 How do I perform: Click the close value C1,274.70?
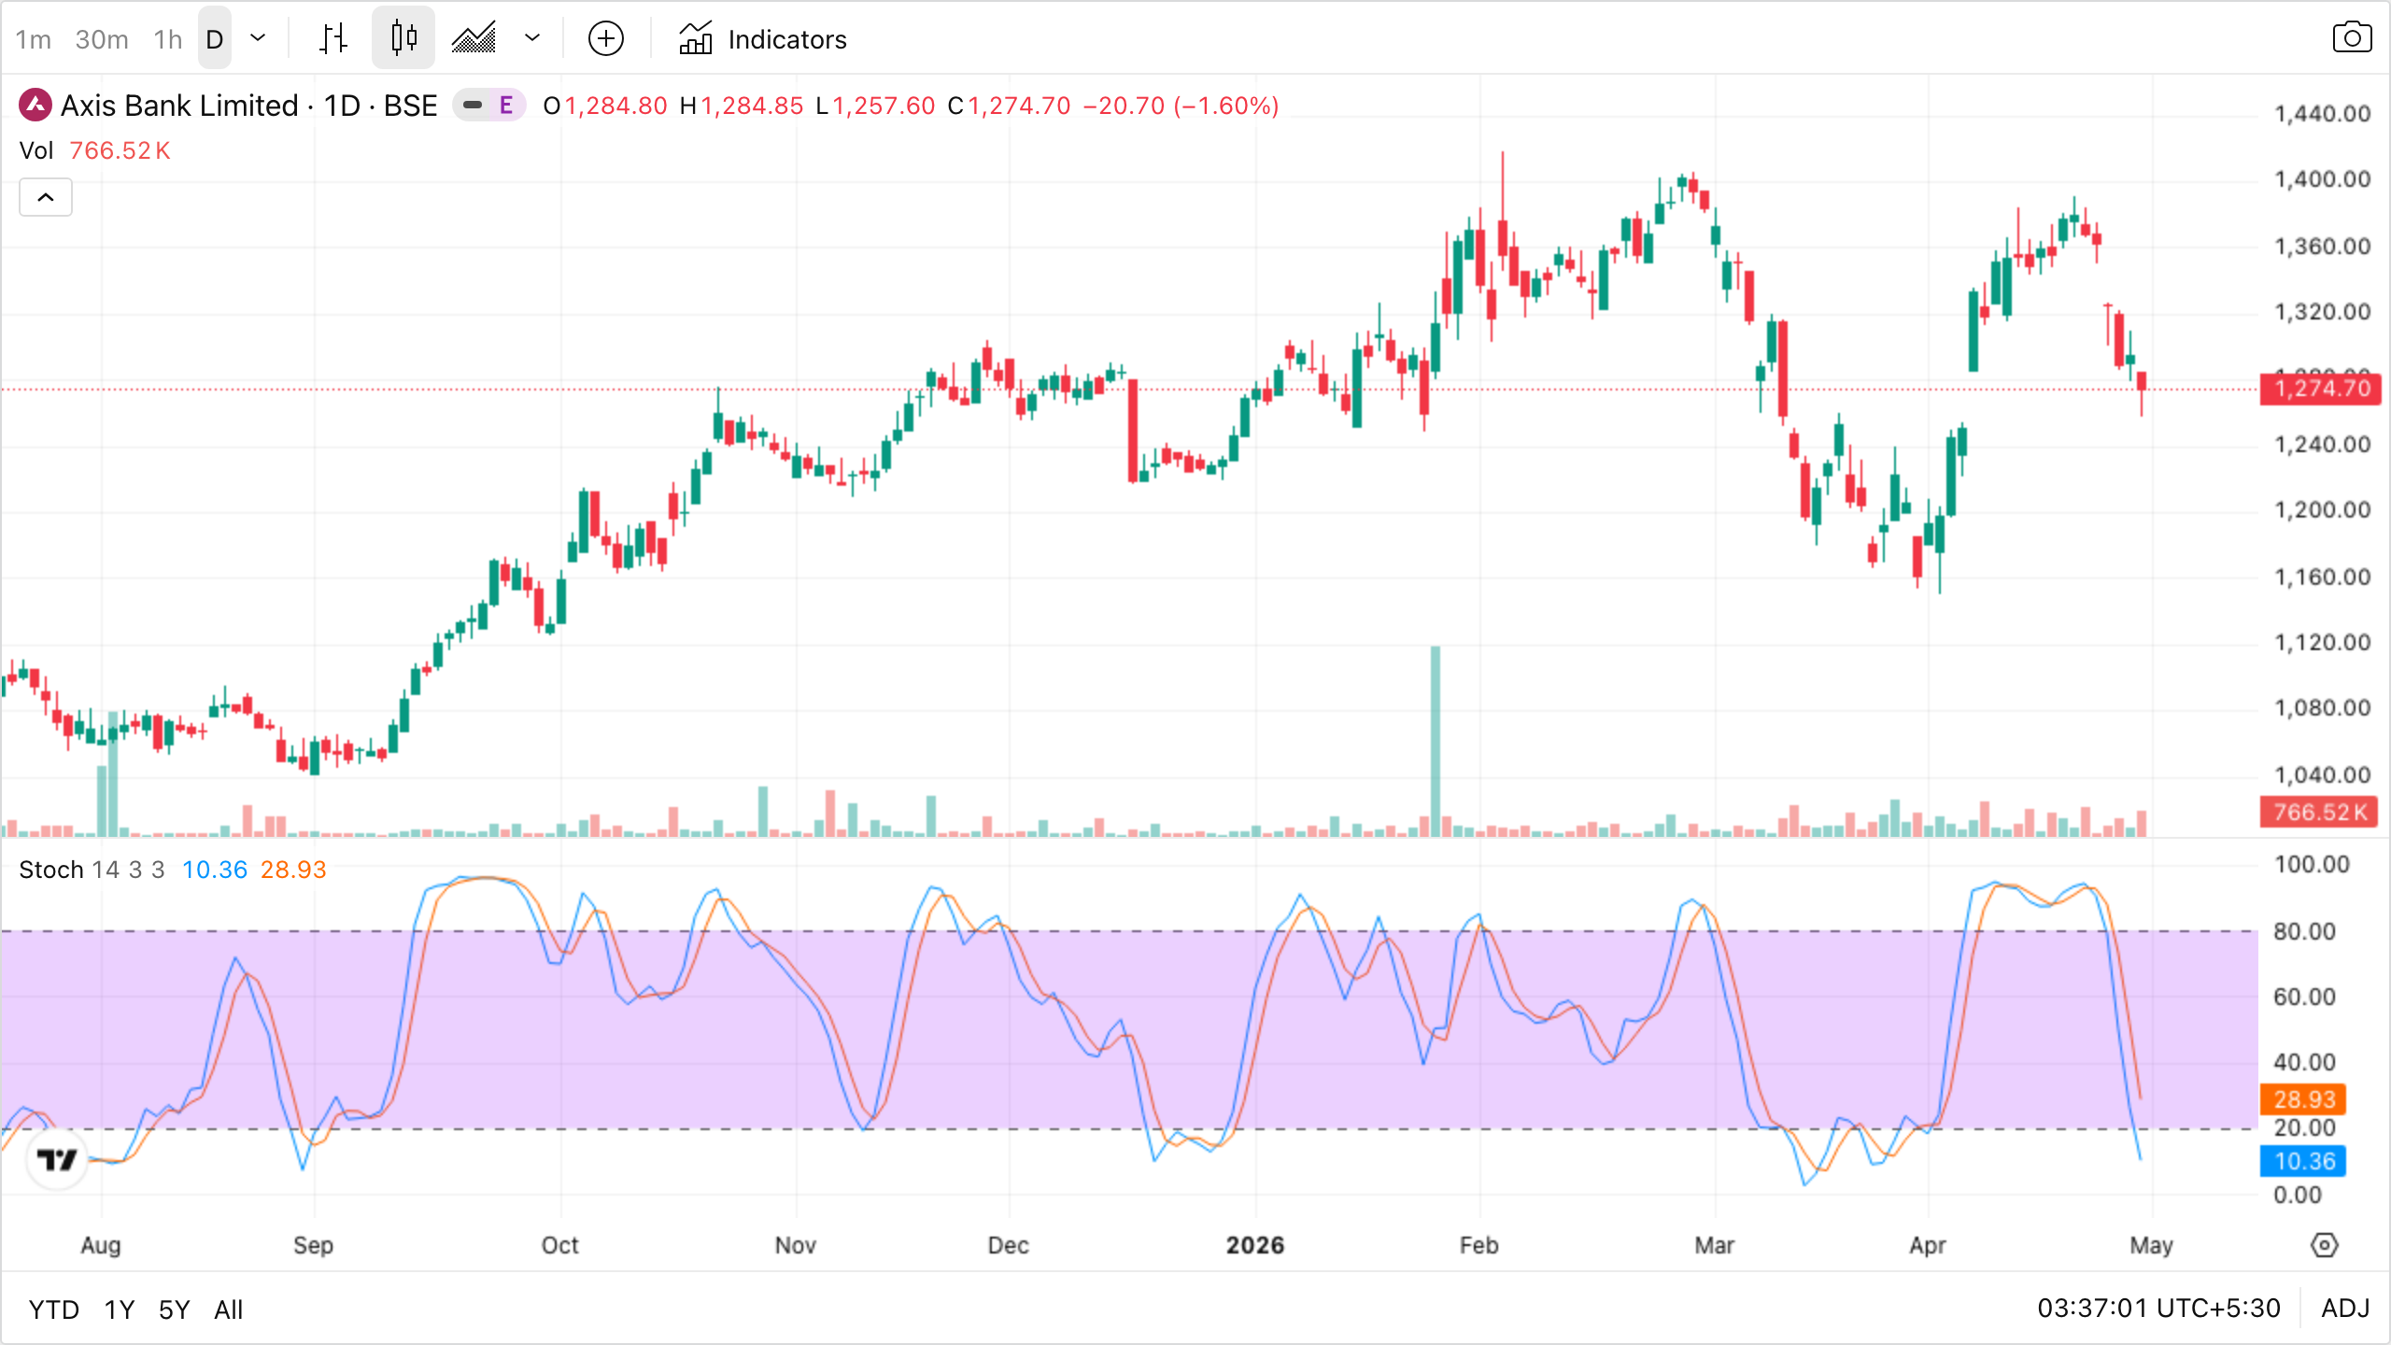(1010, 106)
